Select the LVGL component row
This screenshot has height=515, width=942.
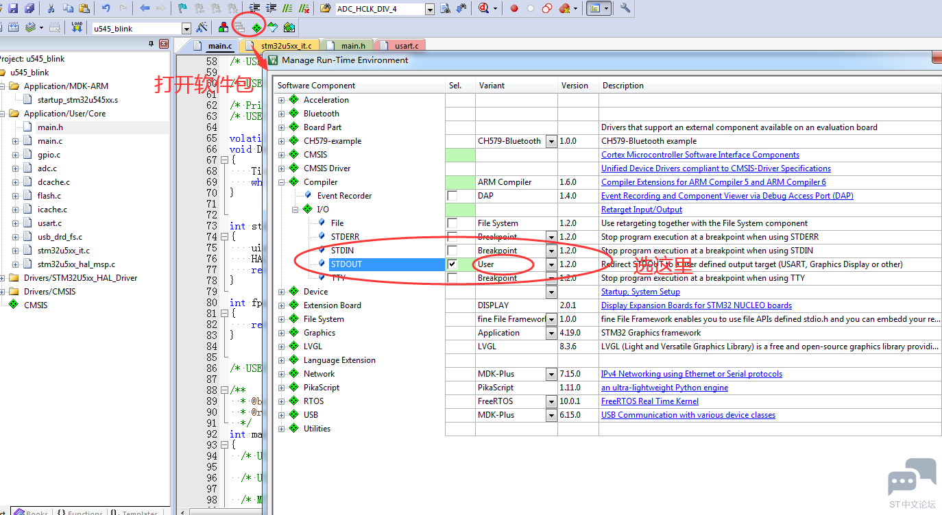[x=313, y=347]
